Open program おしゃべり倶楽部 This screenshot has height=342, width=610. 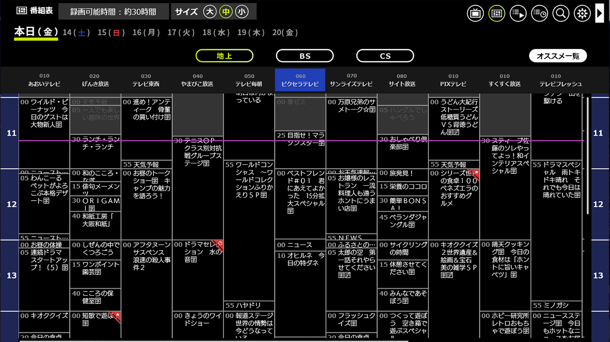(403, 151)
